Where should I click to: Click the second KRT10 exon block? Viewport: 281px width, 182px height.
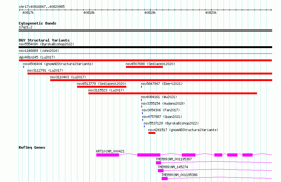[x=149, y=155]
